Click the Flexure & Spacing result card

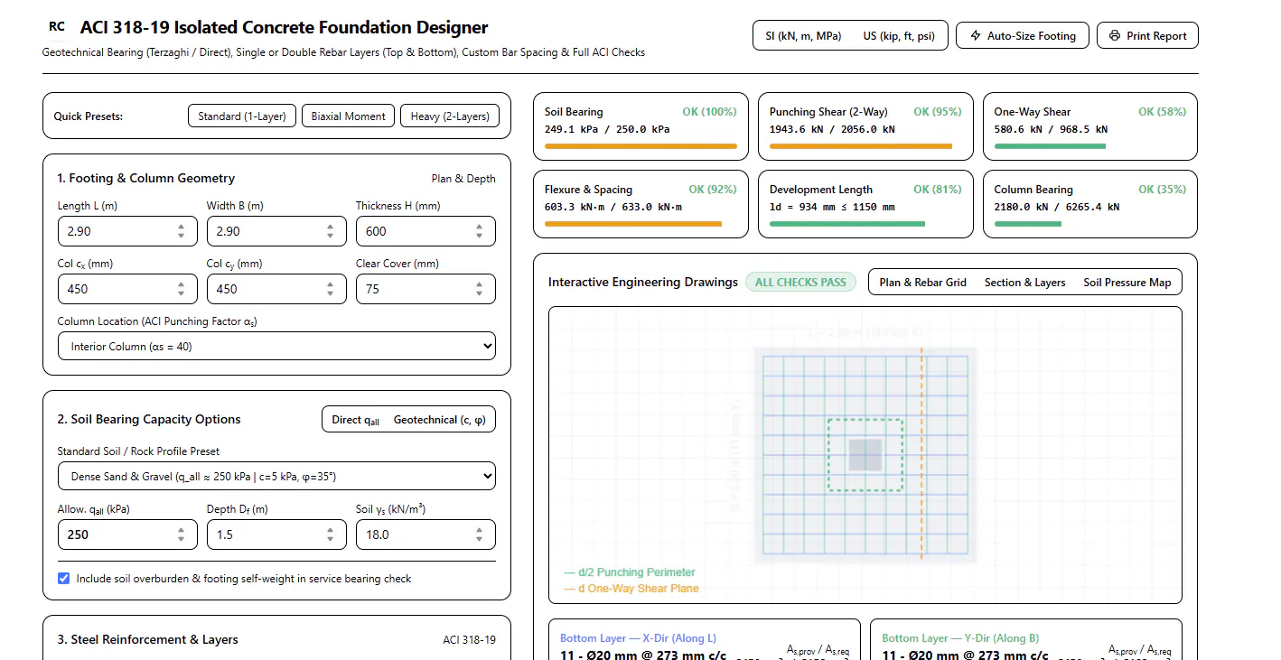click(640, 204)
